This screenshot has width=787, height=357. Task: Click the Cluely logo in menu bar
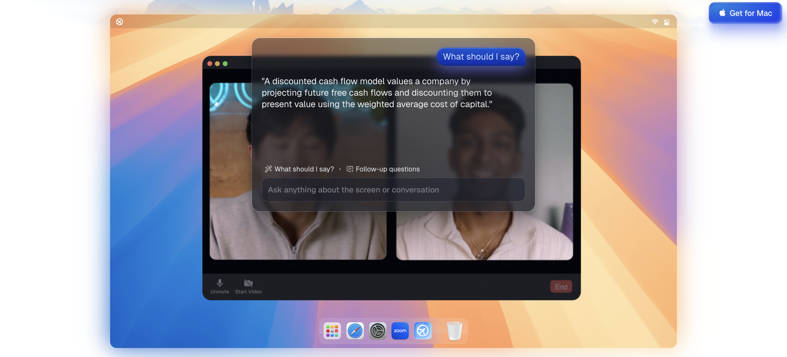[x=119, y=22]
